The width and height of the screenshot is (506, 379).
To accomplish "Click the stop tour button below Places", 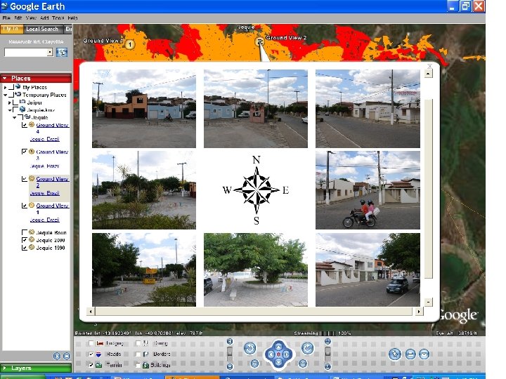I will 67,356.
